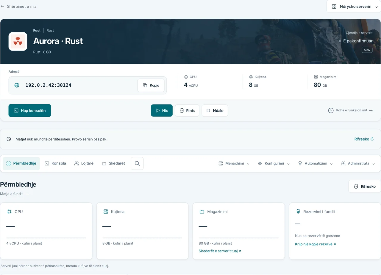Follow the Krijo një kopje rezervë link
This screenshot has height=275, width=381.
[x=316, y=244]
